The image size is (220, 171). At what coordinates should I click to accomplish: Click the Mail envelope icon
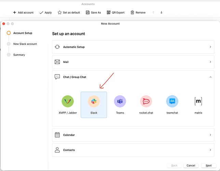tap(57, 62)
